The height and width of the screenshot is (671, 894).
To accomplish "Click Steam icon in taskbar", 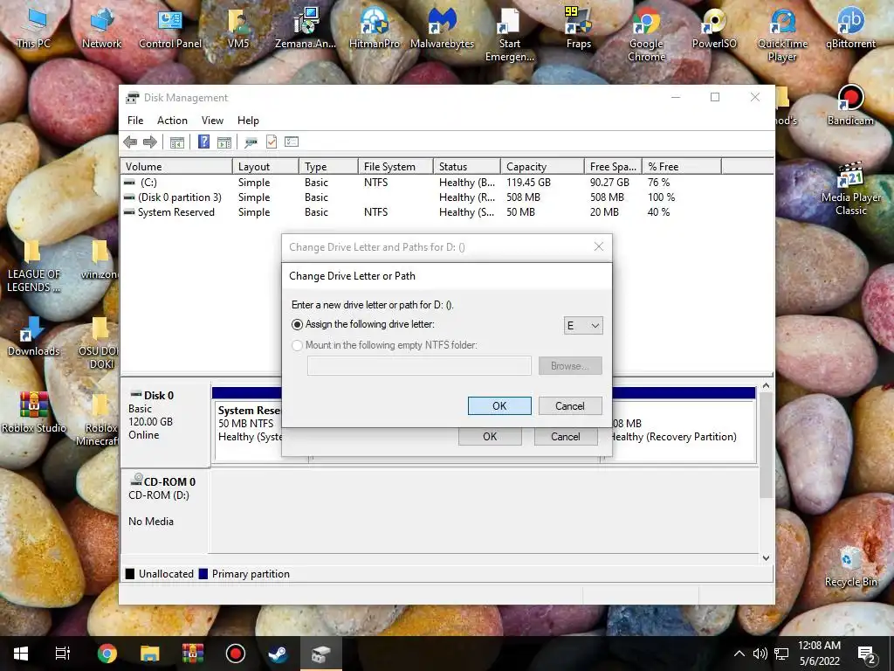I will 279,654.
